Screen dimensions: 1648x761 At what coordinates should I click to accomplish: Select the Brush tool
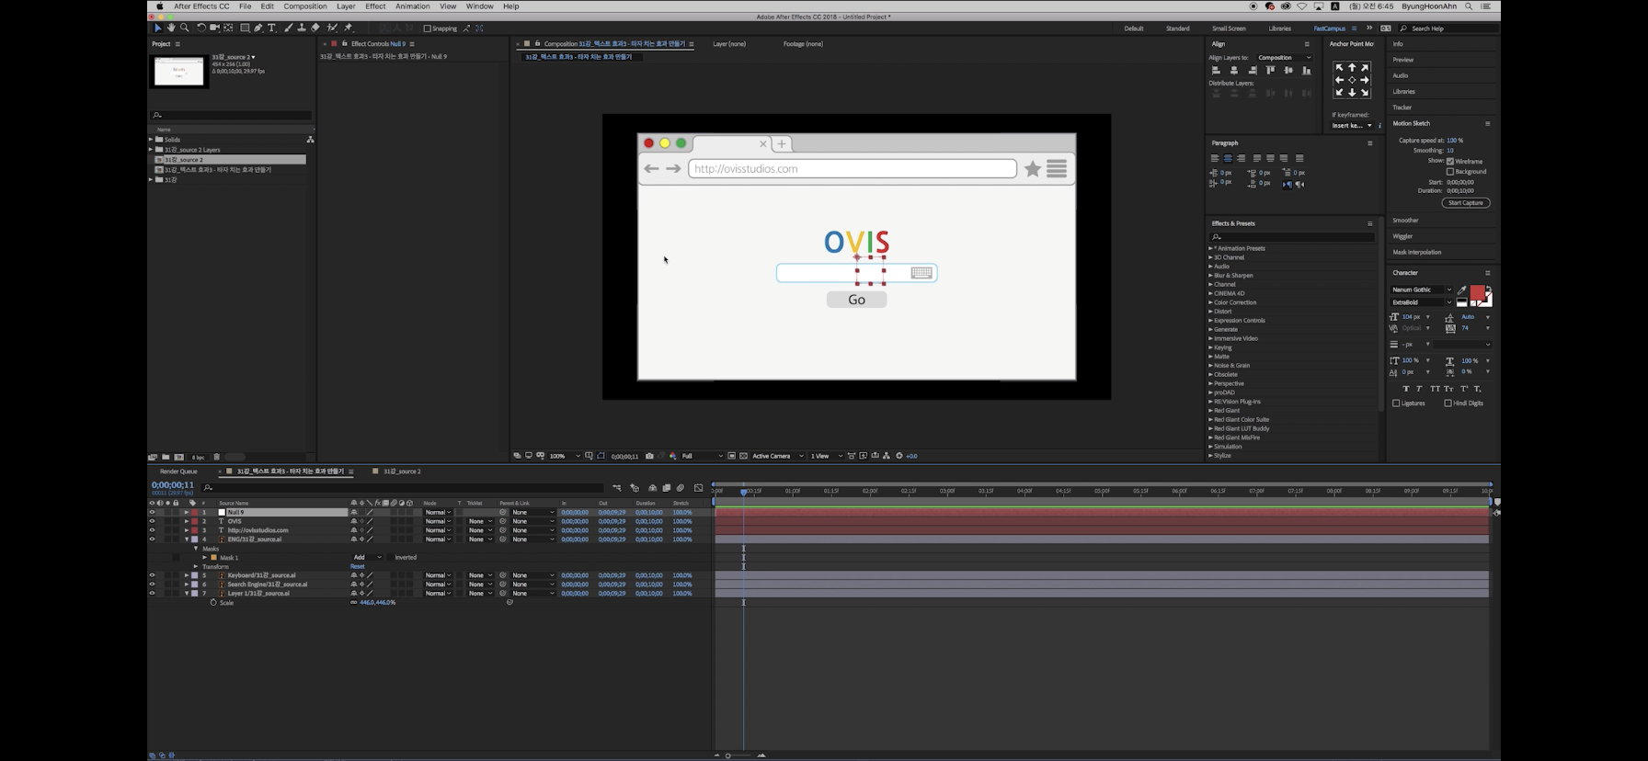point(288,28)
